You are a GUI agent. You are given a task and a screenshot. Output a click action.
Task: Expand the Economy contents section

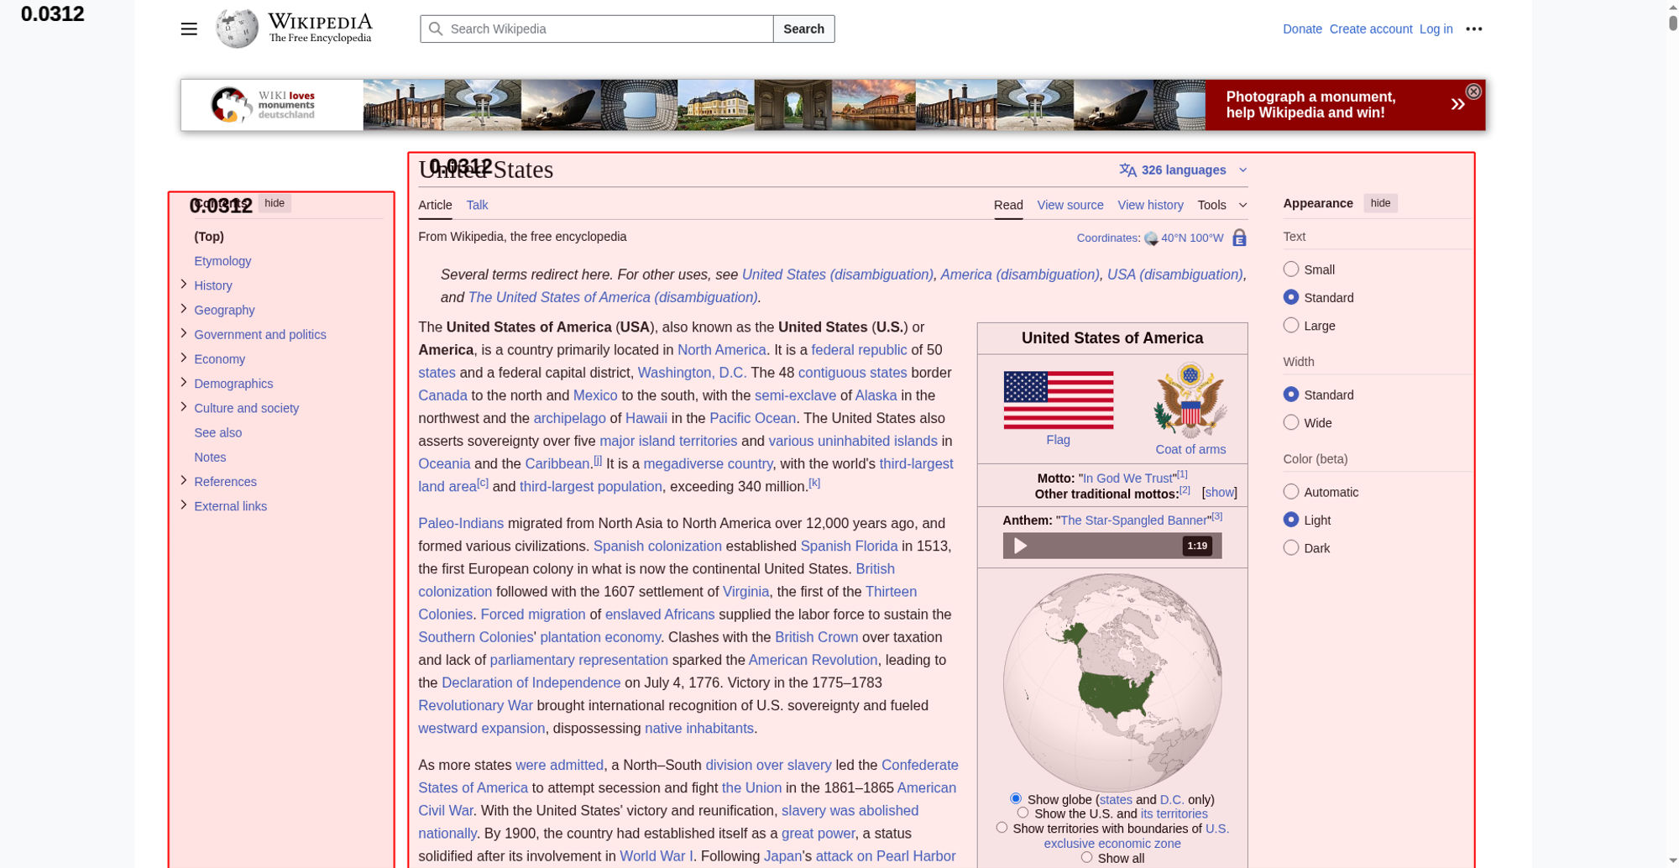(184, 358)
